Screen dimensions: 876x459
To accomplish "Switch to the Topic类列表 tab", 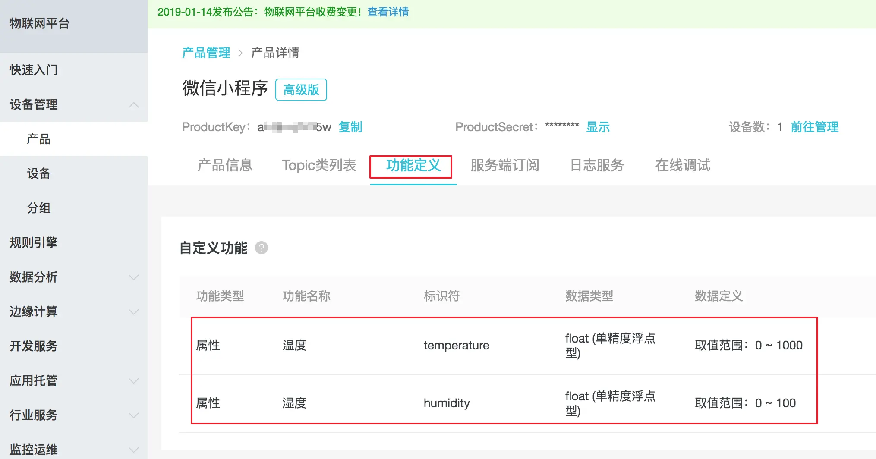I will tap(319, 165).
